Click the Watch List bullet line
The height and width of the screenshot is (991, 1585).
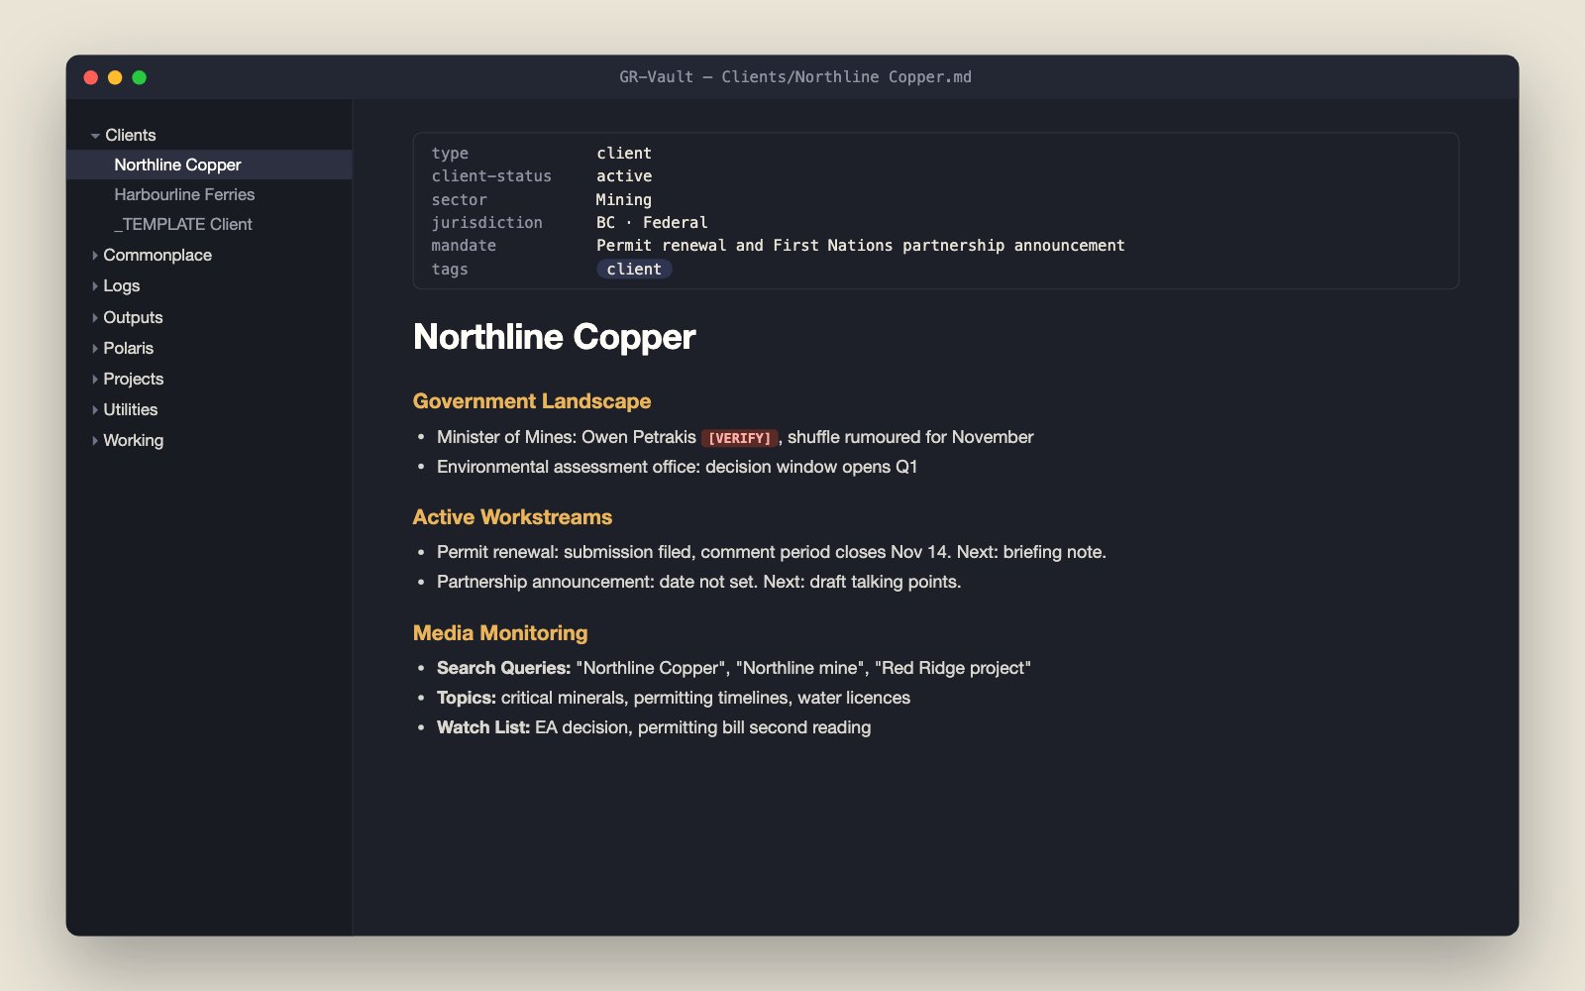654,727
